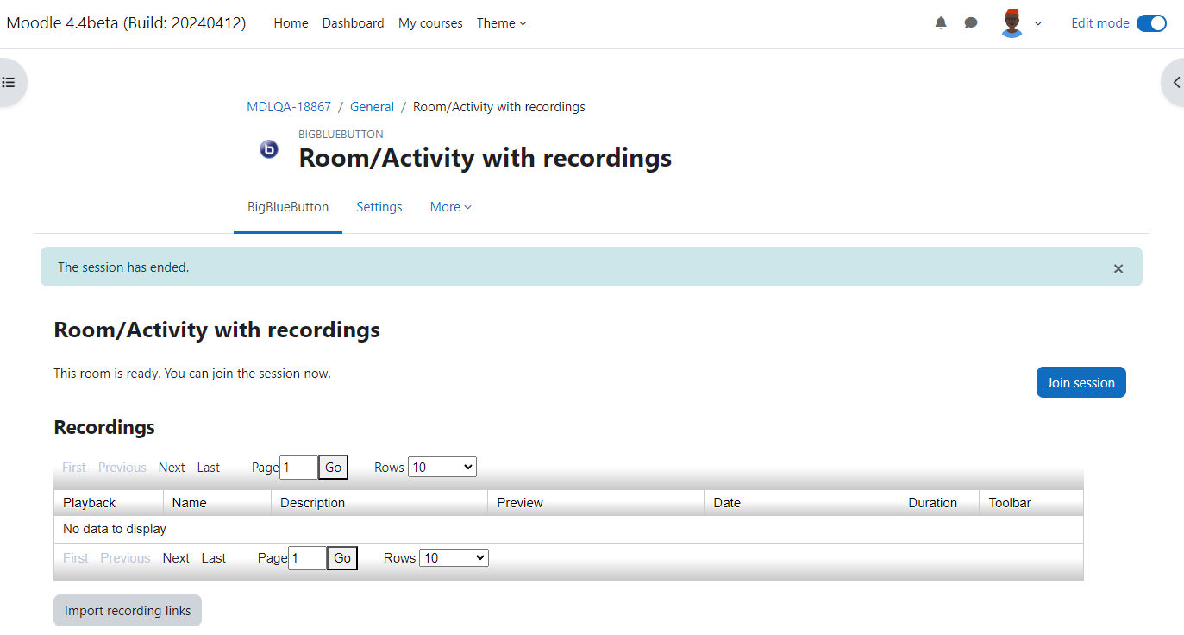Sort by the Name column header
1184x635 pixels.
(217, 503)
